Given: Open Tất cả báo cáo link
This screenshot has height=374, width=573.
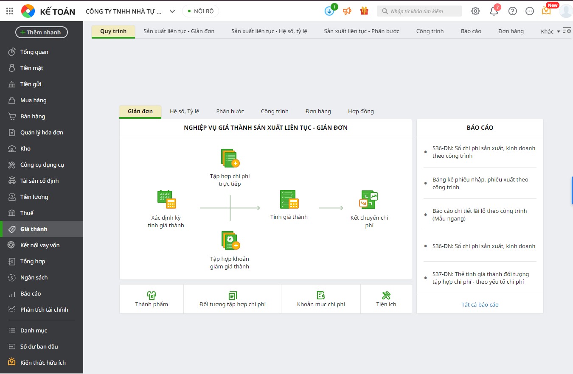Looking at the screenshot, I should pos(480,304).
